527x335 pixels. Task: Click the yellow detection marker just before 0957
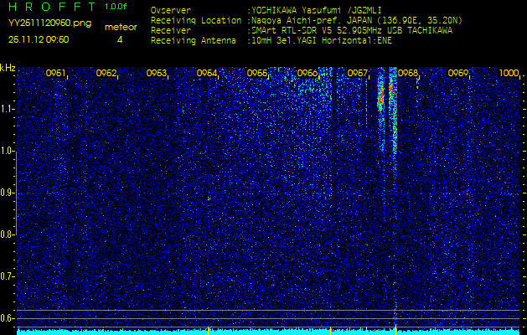point(366,331)
